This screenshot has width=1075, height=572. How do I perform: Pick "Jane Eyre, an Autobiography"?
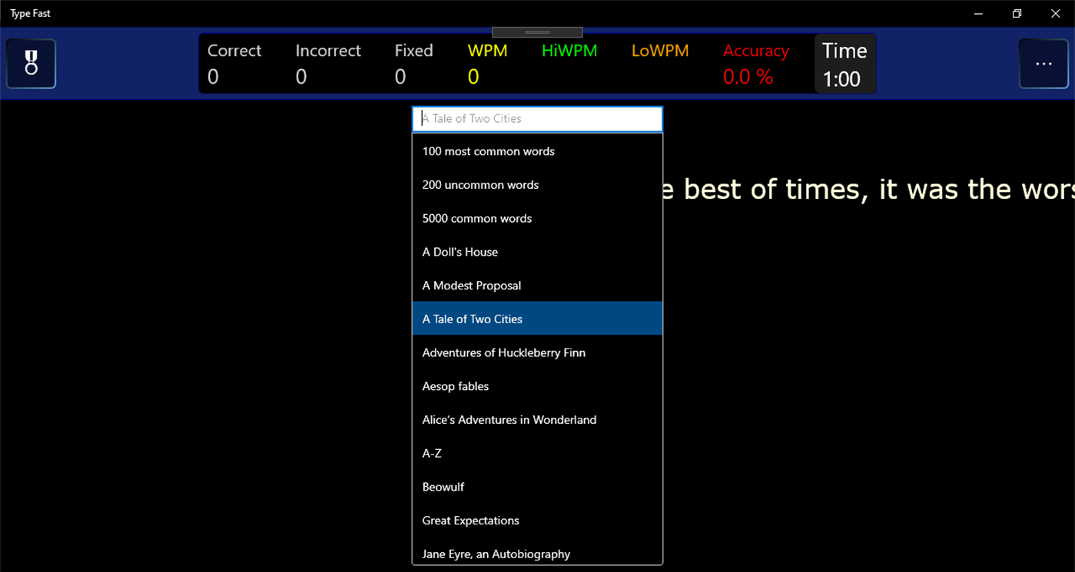(496, 554)
